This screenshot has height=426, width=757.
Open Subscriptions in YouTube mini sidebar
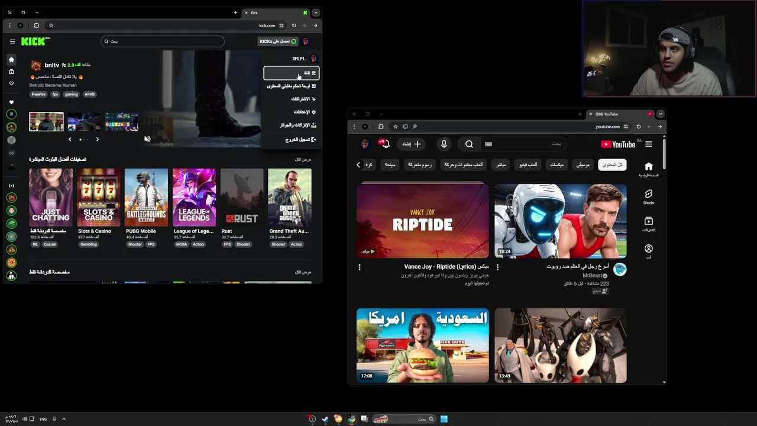point(649,224)
